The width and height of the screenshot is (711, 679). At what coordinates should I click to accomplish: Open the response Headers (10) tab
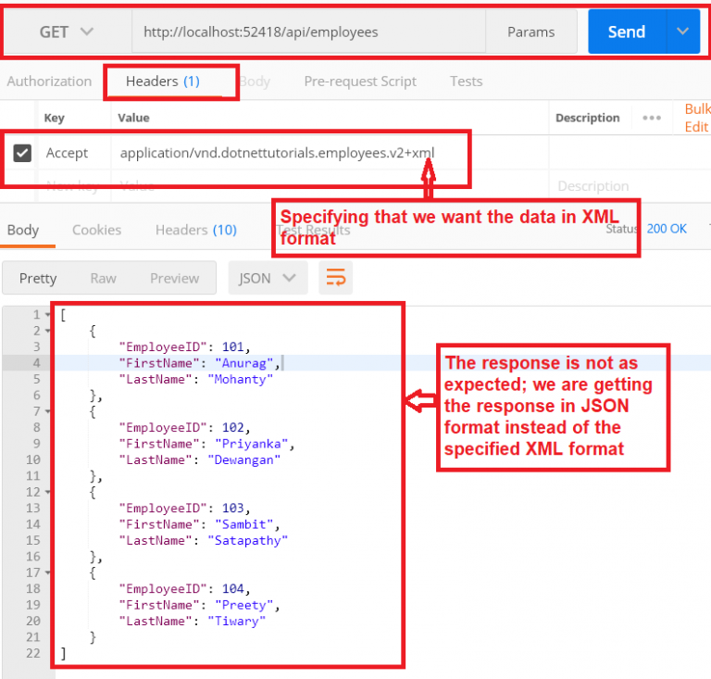tap(196, 231)
